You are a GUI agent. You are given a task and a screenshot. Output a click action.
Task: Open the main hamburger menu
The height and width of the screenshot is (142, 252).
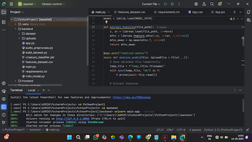pyautogui.click(x=11, y=4)
